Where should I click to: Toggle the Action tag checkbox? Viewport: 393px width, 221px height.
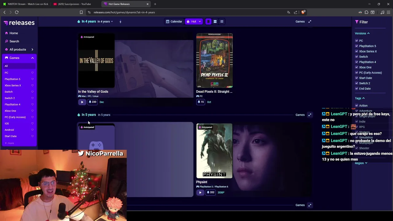(x=356, y=106)
